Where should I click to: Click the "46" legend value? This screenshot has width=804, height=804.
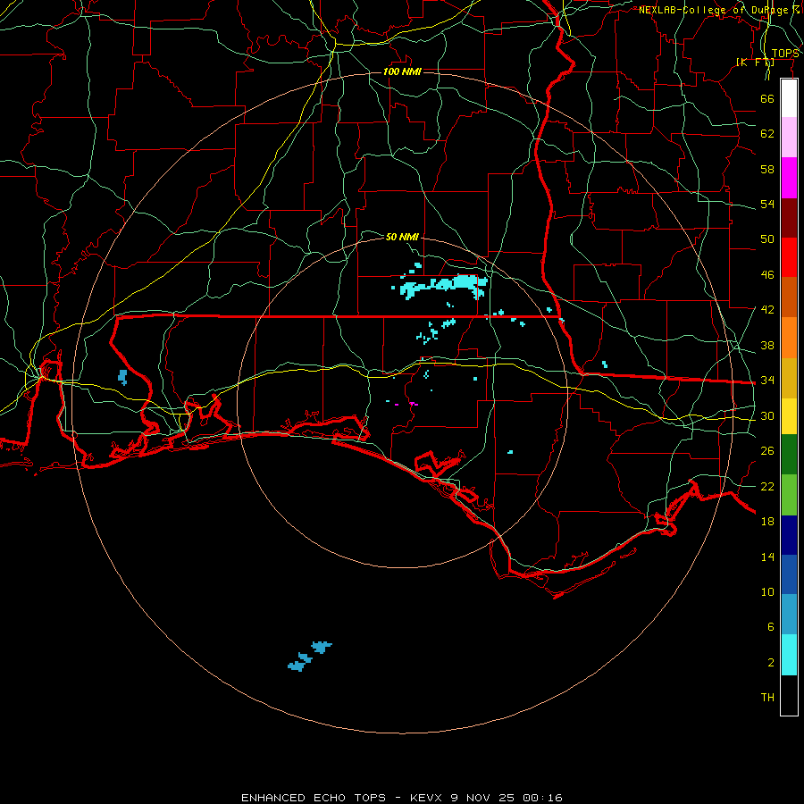(767, 275)
